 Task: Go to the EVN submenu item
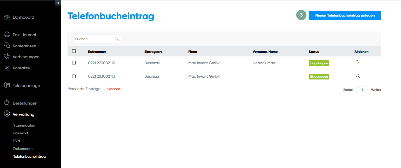[17, 141]
